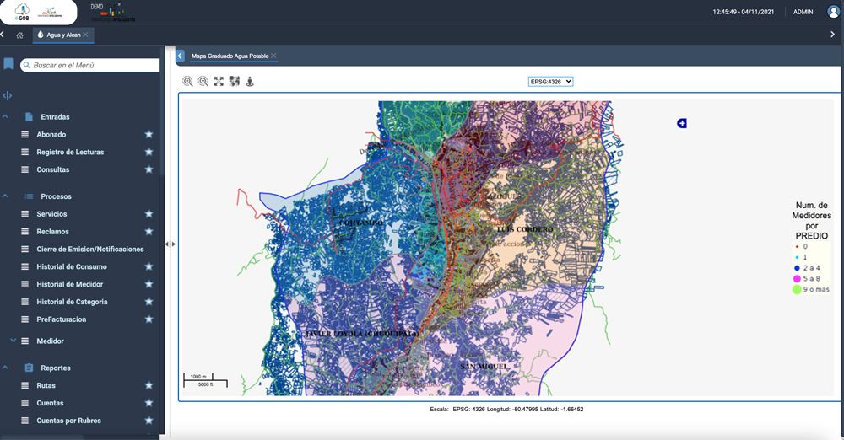Click the map layers icon in toolbar
The width and height of the screenshot is (844, 440).
tap(234, 81)
